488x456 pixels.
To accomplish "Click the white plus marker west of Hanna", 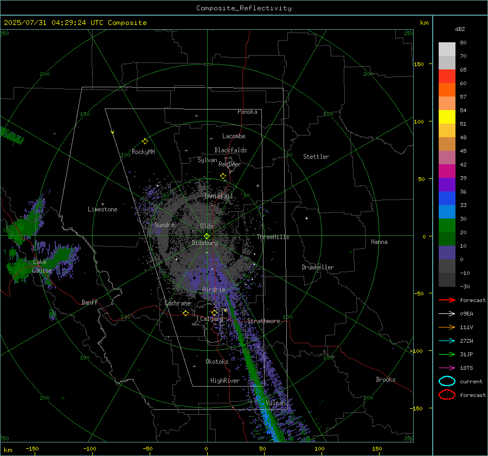I will [306, 218].
